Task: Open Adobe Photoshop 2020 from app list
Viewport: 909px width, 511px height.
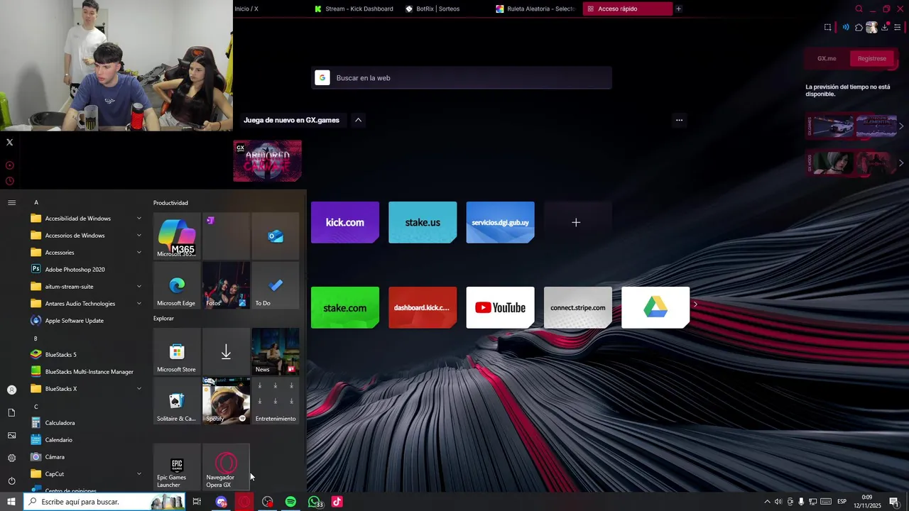Action: pyautogui.click(x=87, y=270)
